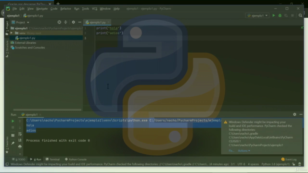Start debugging with the bug icon
308x173 pixels.
pos(280,15)
